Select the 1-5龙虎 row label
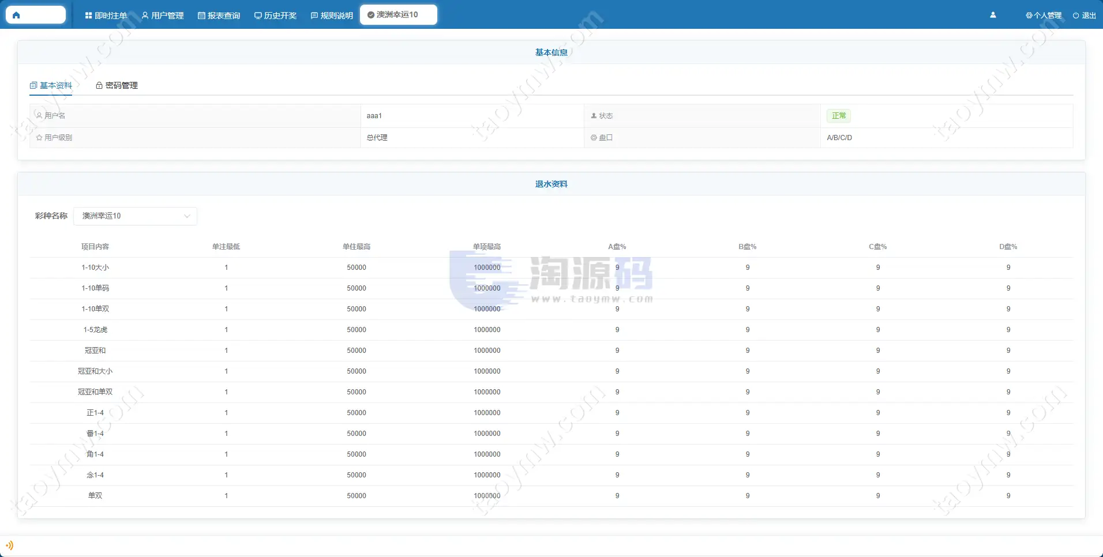 (x=95, y=330)
